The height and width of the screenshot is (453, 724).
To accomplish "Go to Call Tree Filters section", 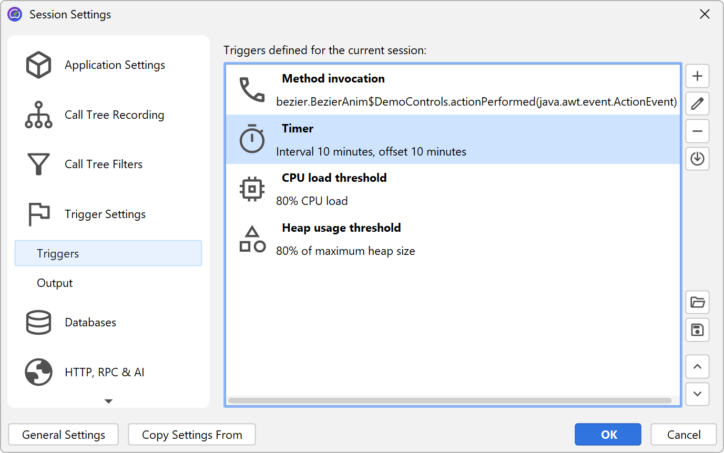I will (x=104, y=164).
